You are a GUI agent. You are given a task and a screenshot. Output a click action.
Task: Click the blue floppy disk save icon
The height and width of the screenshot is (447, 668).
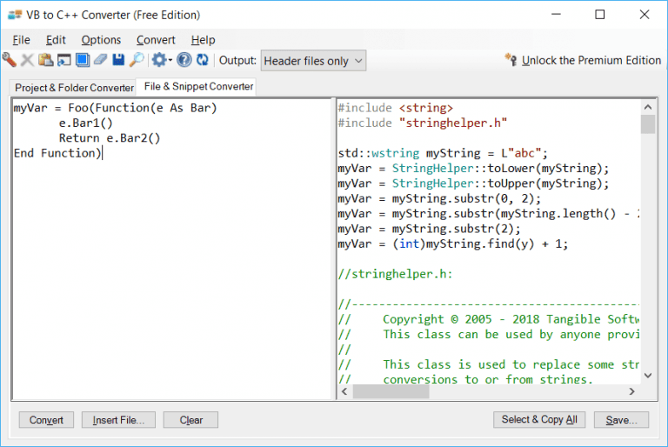click(118, 60)
